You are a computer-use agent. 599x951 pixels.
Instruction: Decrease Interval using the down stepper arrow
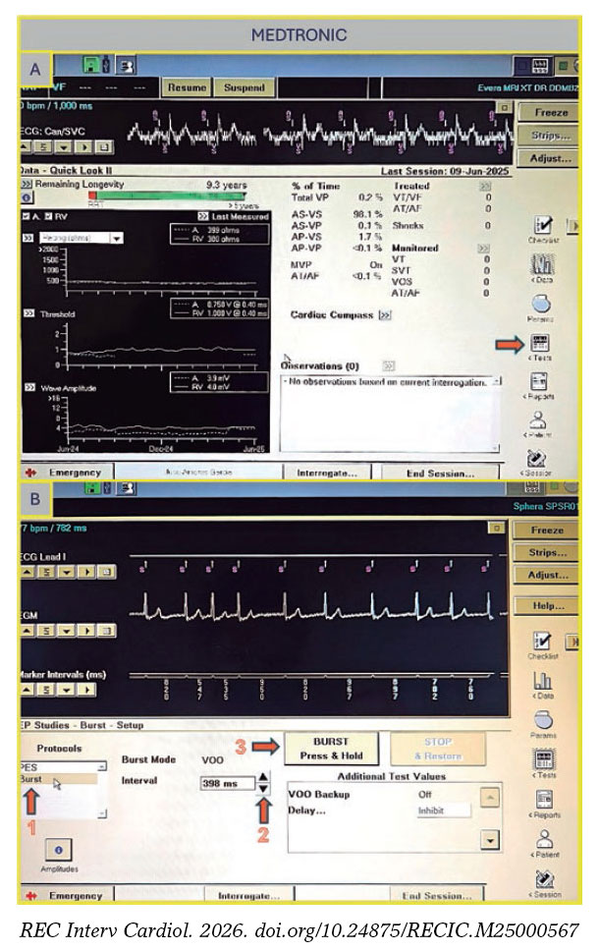click(x=262, y=789)
